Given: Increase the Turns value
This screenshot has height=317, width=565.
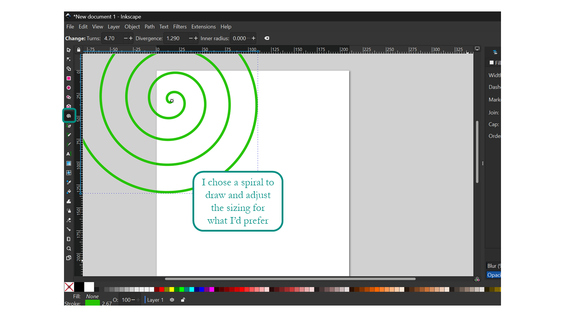Looking at the screenshot, I should (131, 38).
